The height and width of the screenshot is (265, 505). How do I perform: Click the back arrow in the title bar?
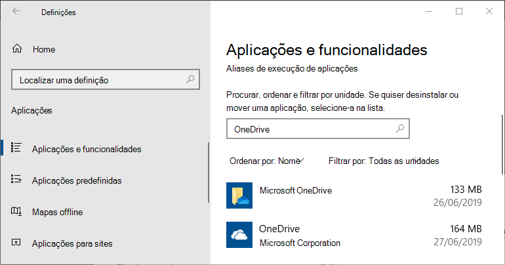click(x=16, y=12)
